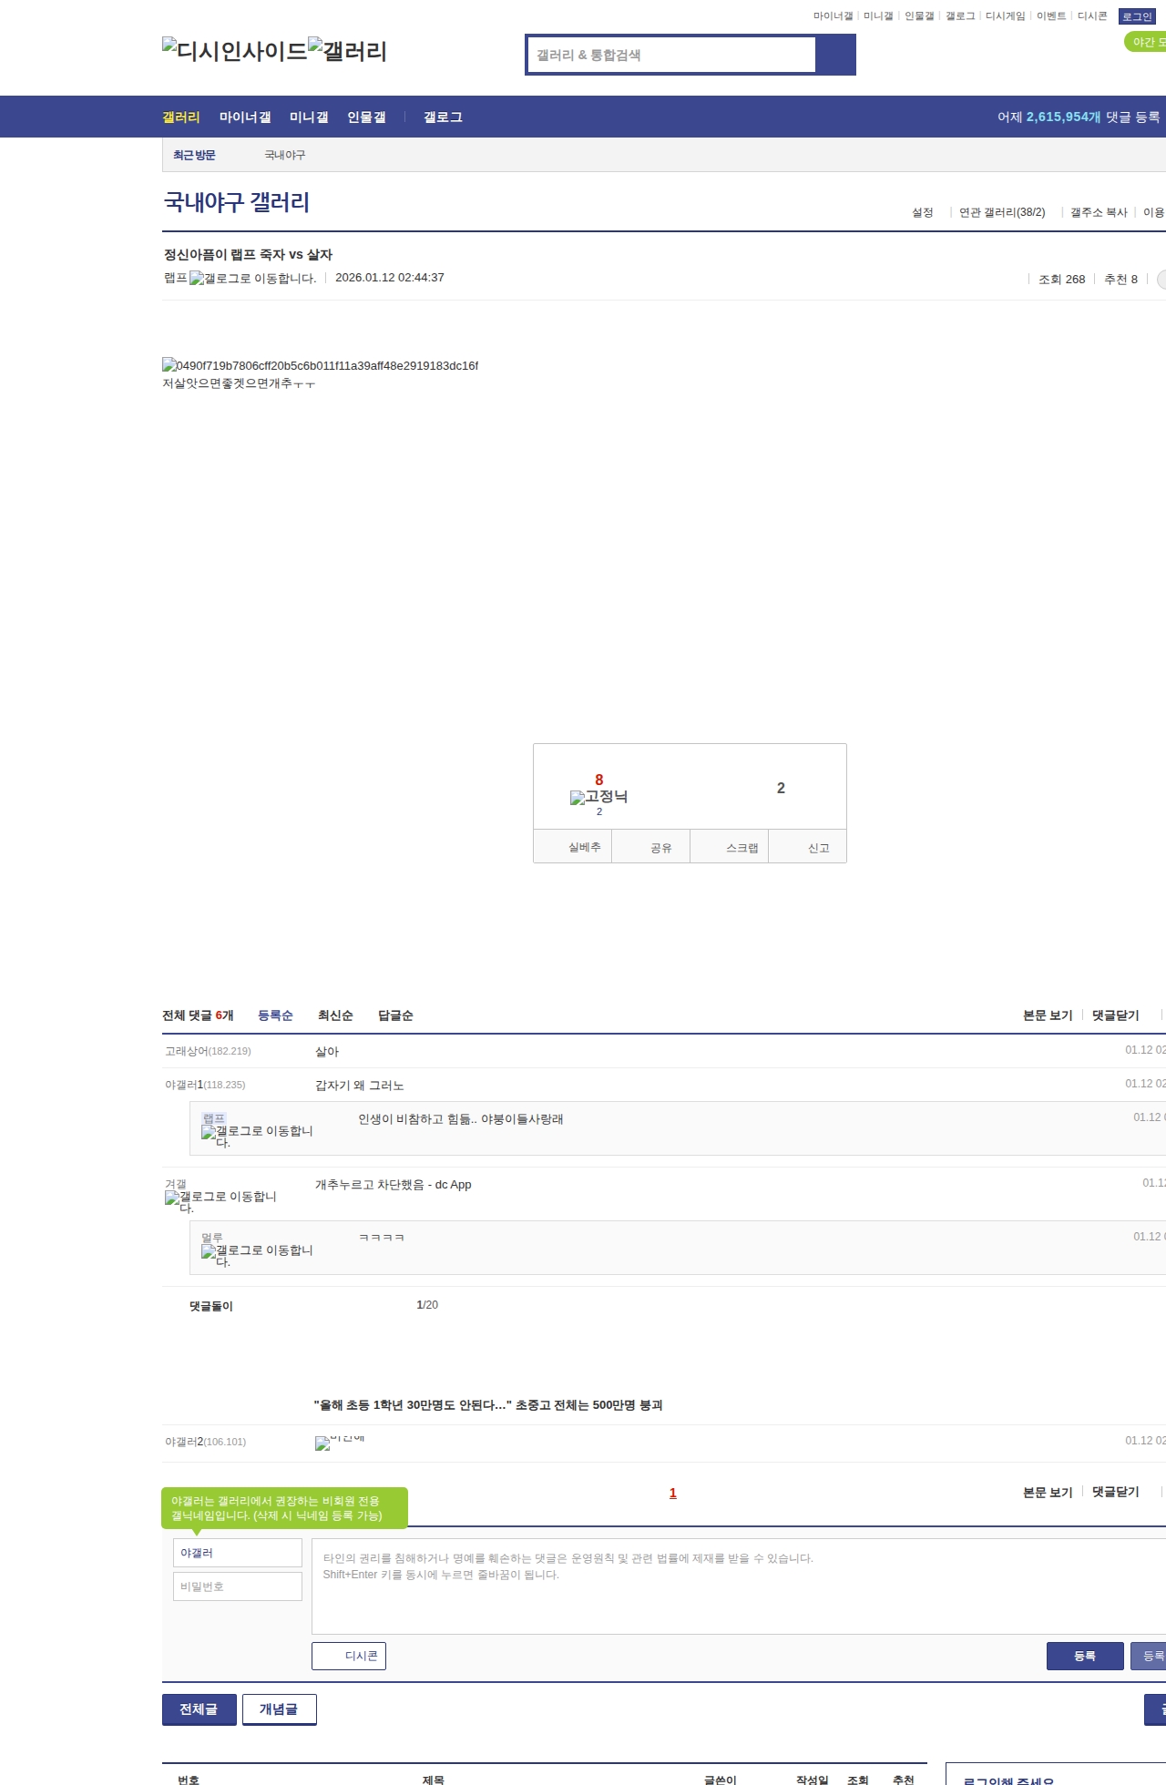Focus the 비밀번호 password input field
This screenshot has width=1166, height=1785.
point(237,1586)
